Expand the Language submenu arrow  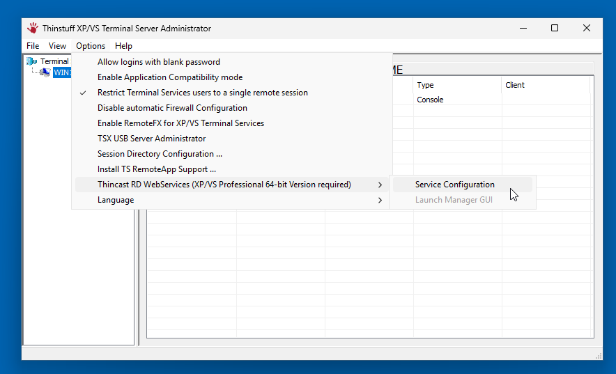(x=380, y=200)
